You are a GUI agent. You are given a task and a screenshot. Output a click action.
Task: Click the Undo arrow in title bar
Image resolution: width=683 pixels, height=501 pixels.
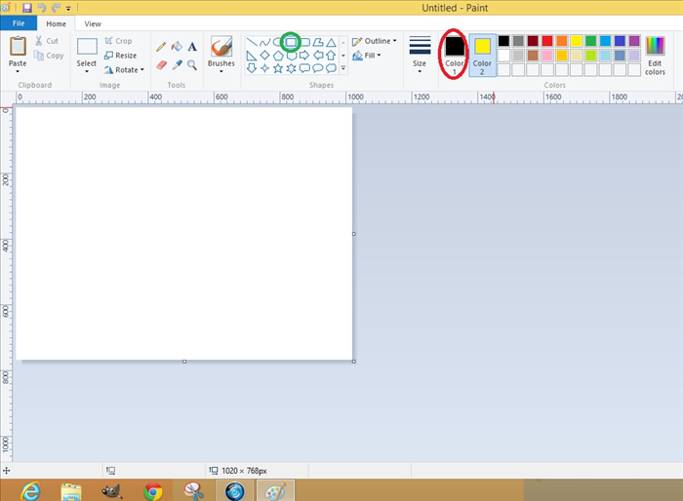(x=42, y=8)
